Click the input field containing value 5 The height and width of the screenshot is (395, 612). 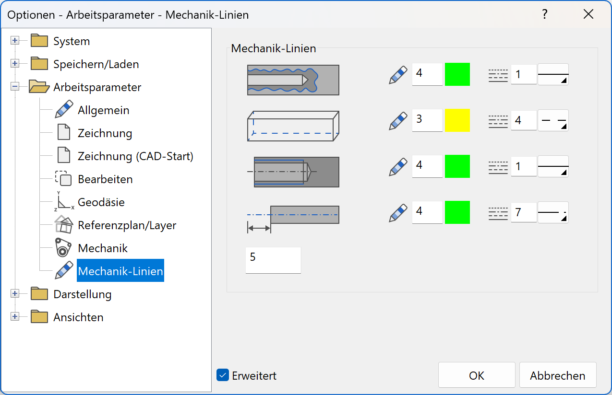(273, 260)
